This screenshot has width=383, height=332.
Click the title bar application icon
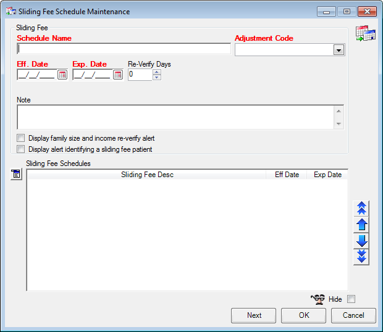click(11, 11)
